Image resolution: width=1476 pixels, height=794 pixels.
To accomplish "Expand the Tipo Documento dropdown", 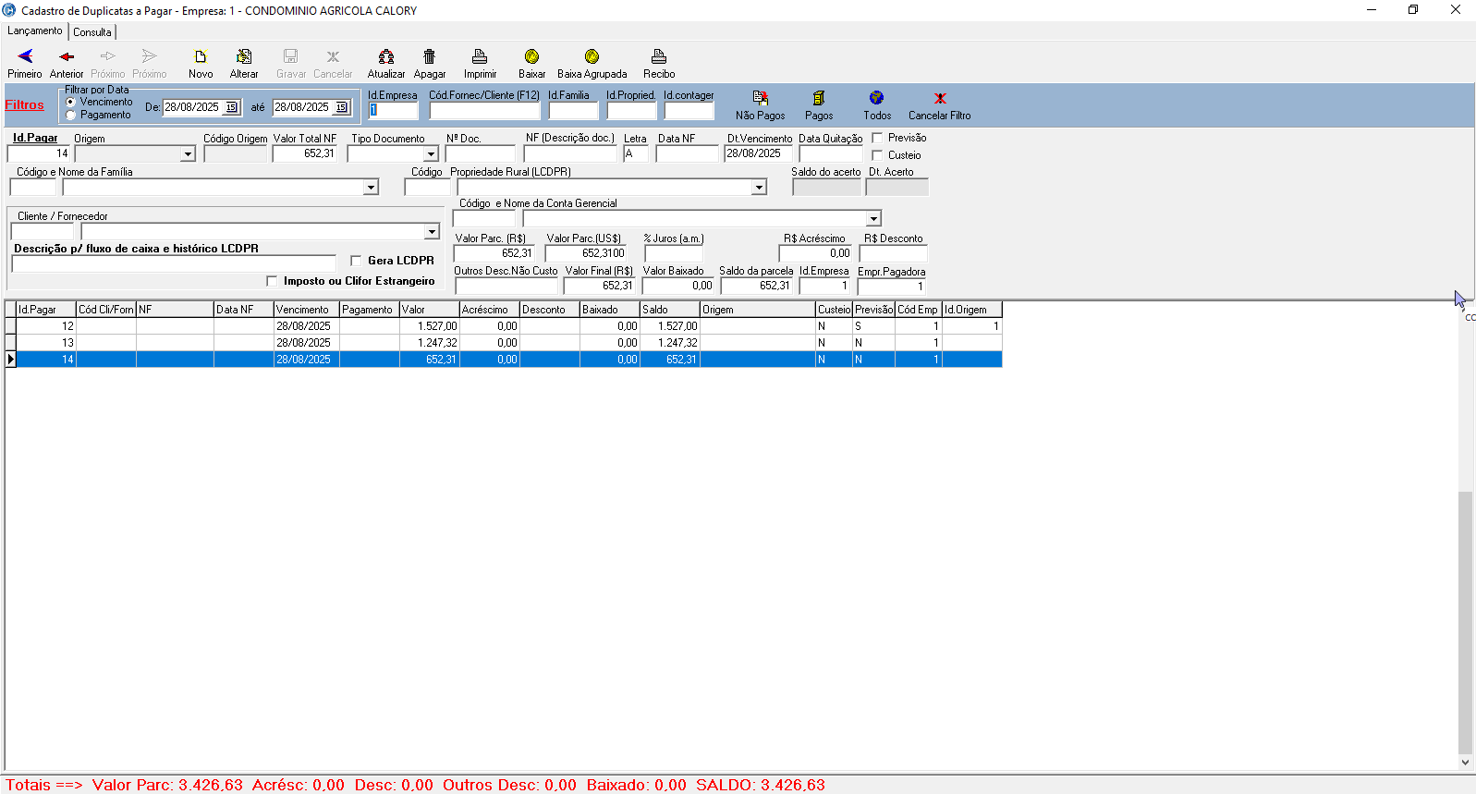I will tap(431, 154).
